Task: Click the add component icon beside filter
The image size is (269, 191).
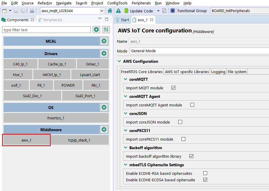Action: pyautogui.click(x=96, y=30)
